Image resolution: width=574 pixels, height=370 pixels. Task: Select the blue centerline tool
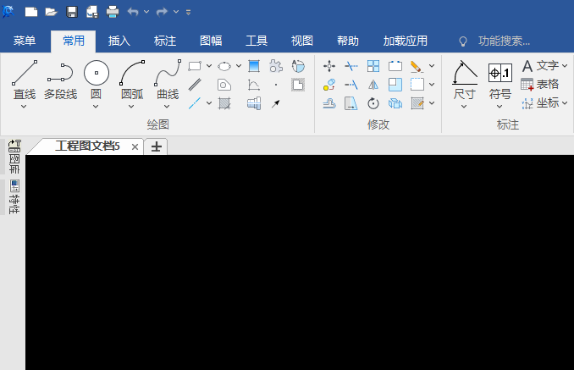(x=195, y=103)
